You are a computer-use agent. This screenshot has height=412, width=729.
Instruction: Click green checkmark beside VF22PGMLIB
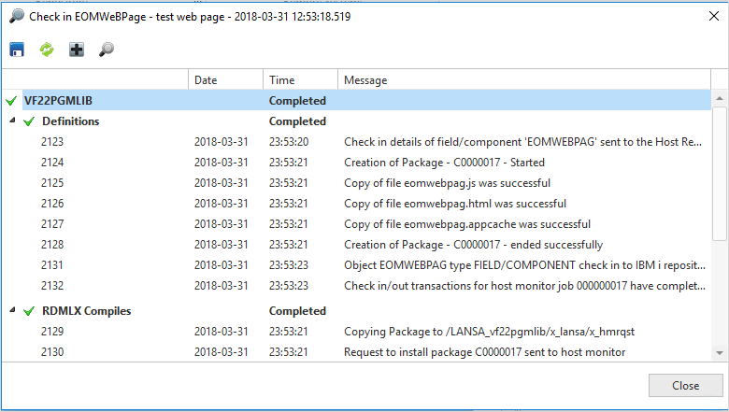click(x=11, y=101)
